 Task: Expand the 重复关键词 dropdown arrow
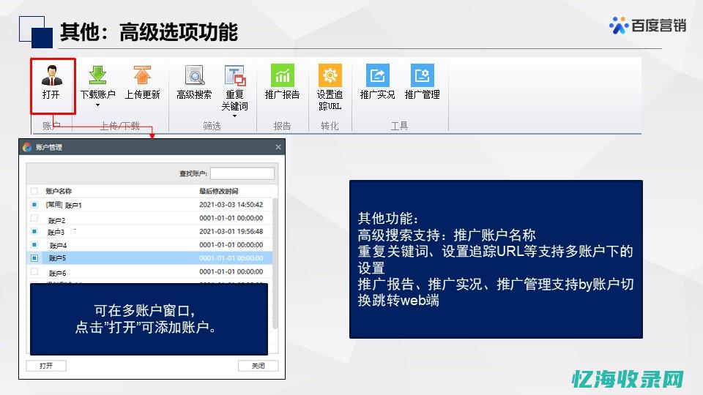(x=235, y=116)
